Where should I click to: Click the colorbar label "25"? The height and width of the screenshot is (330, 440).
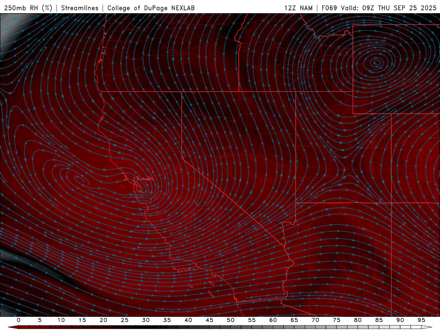tap(124, 320)
